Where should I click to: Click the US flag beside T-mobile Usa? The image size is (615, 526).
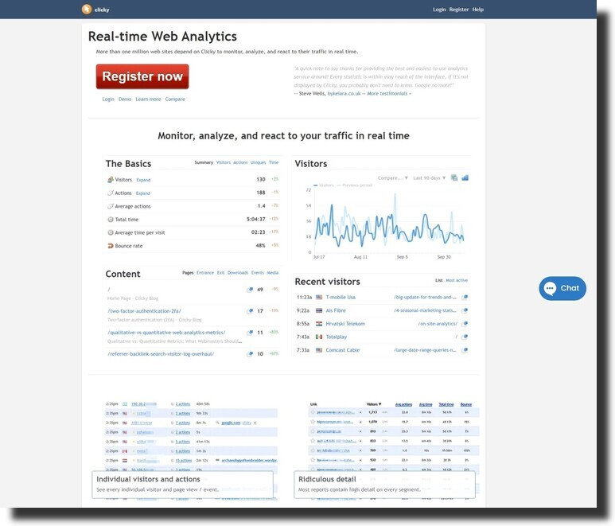pos(319,298)
